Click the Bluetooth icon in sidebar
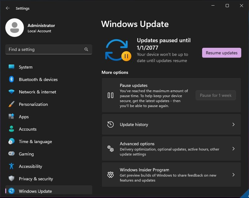This screenshot has height=198, width=249. [x=11, y=79]
